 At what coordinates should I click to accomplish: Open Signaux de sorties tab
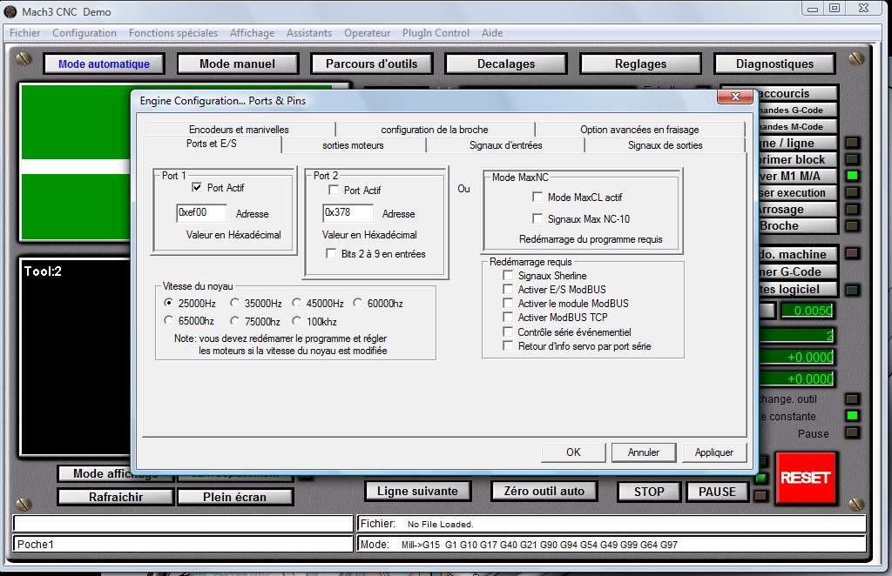click(665, 145)
